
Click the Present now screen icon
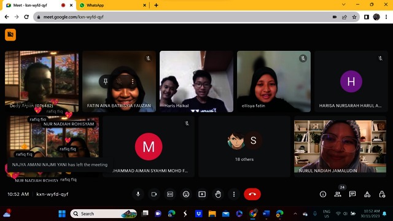(x=202, y=194)
